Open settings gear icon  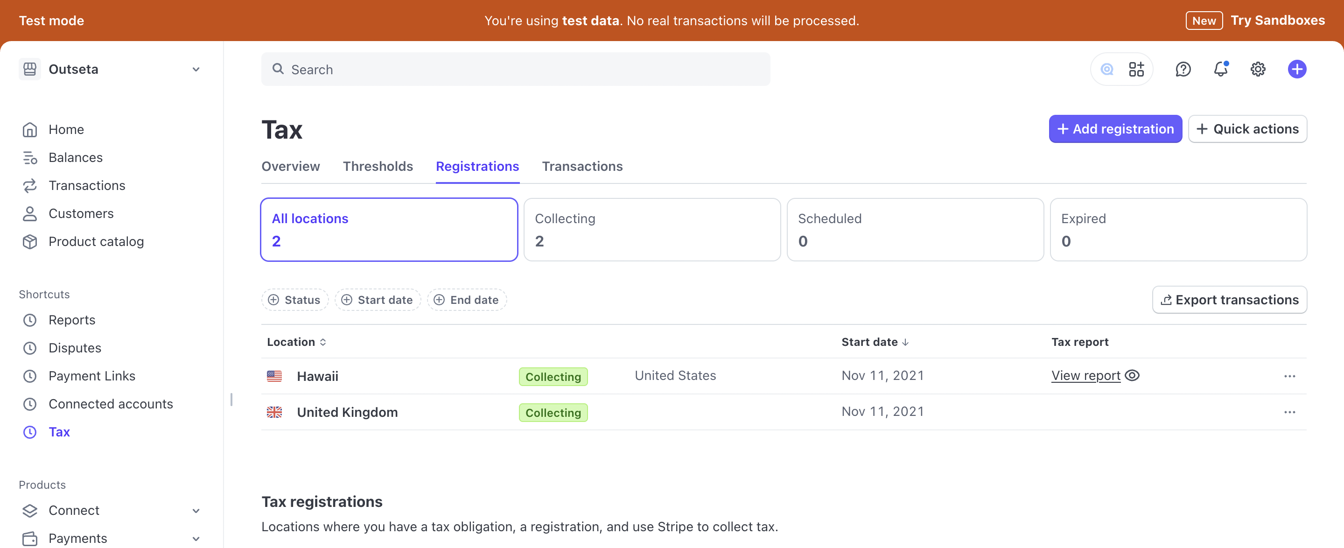[x=1258, y=69]
